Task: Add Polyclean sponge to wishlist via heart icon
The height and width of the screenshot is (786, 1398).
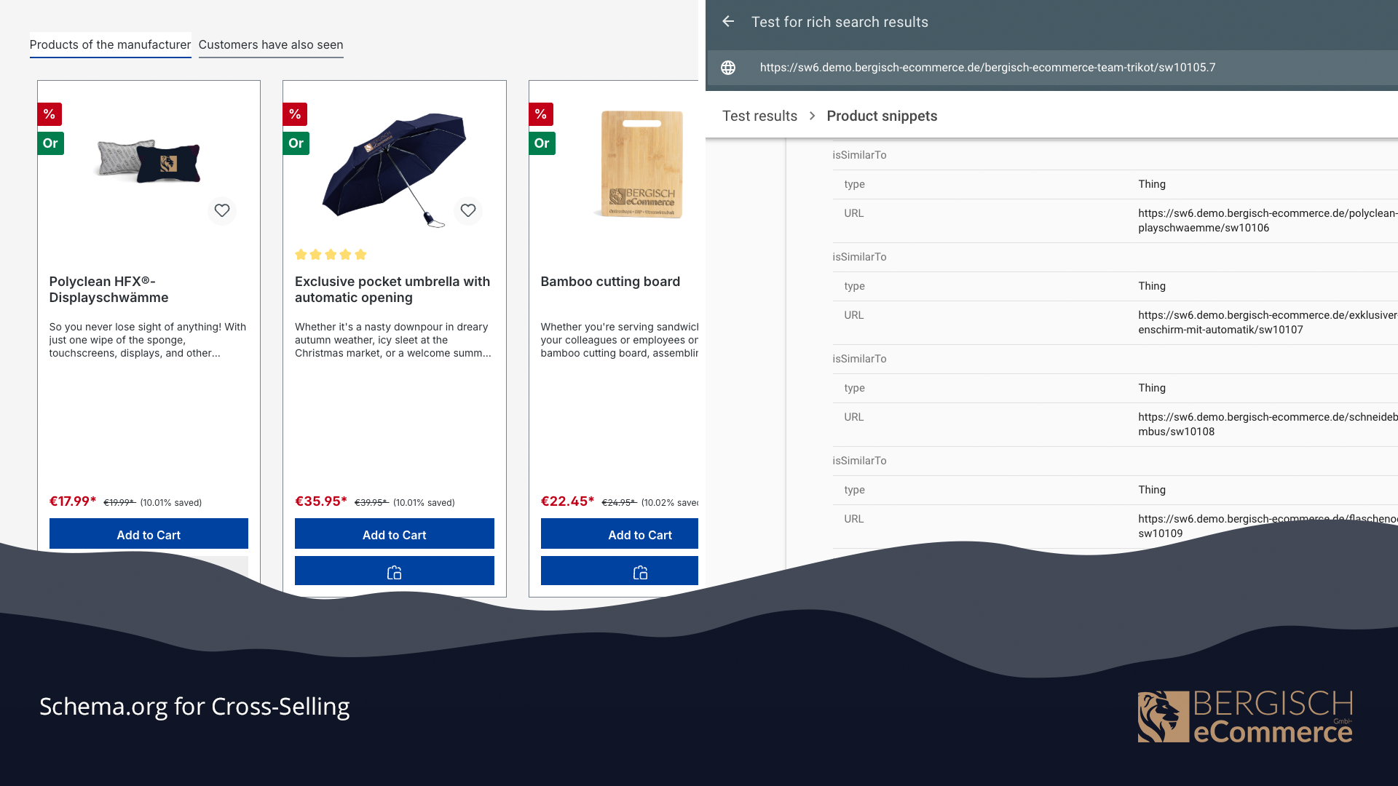Action: point(222,211)
